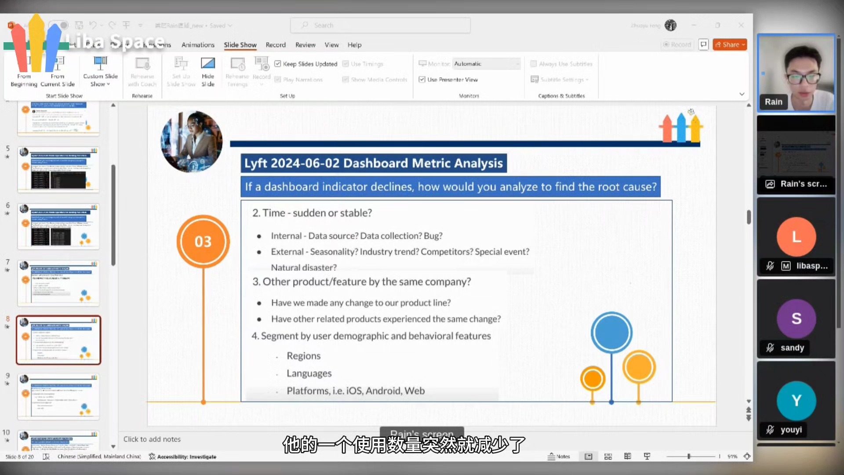Image resolution: width=844 pixels, height=475 pixels.
Task: Click to add notes area
Action: 152,439
